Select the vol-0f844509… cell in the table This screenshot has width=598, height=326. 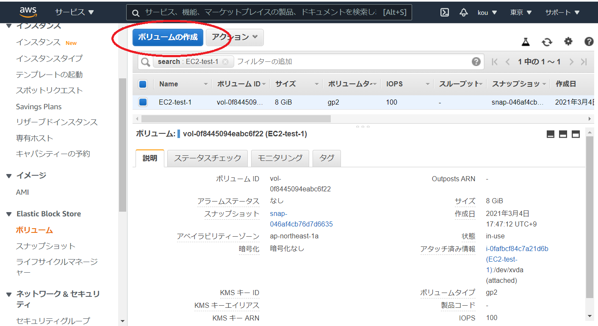[240, 102]
